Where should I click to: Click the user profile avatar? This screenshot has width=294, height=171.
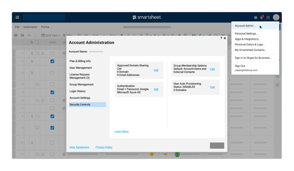point(276,17)
